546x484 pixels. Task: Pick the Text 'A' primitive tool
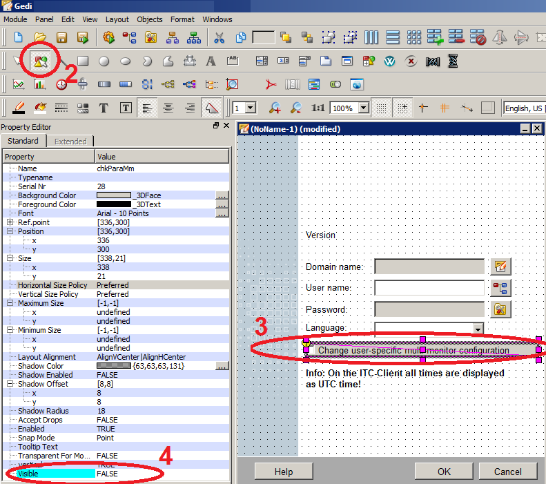pyautogui.click(x=211, y=61)
